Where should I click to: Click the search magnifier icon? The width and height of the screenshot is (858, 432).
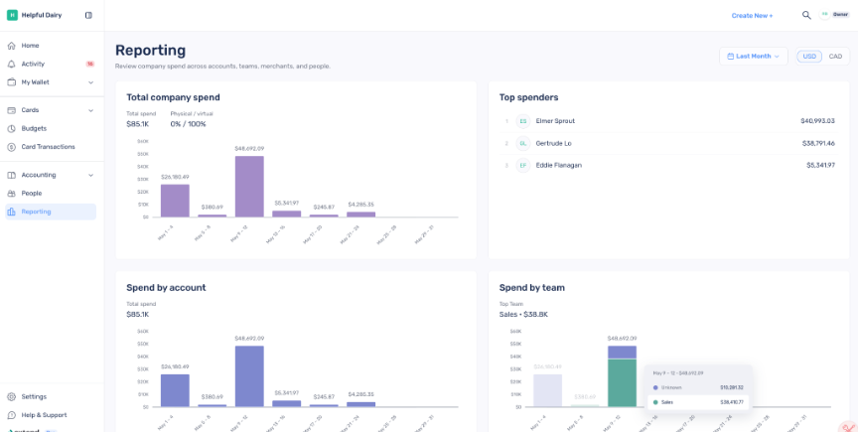[806, 15]
